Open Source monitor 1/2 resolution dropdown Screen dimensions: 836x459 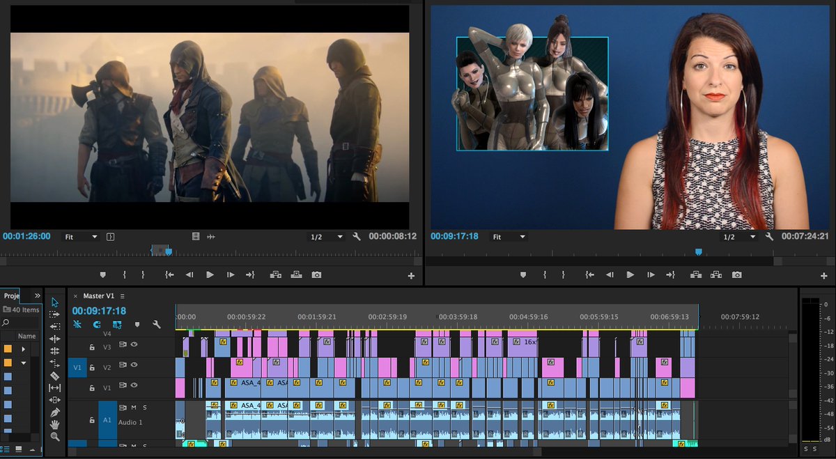[x=327, y=237]
